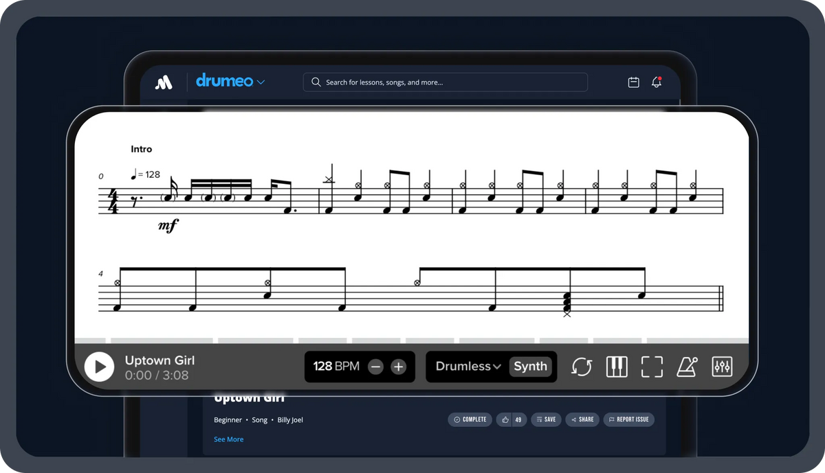
Task: Open the calendar icon in header
Action: coord(634,82)
